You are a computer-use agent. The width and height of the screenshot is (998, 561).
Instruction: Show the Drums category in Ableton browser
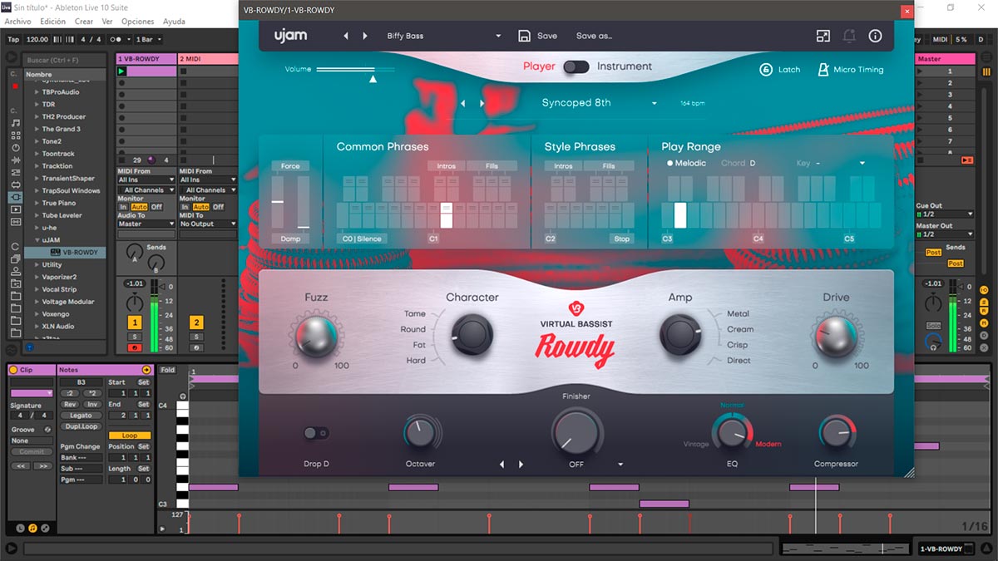pos(16,135)
